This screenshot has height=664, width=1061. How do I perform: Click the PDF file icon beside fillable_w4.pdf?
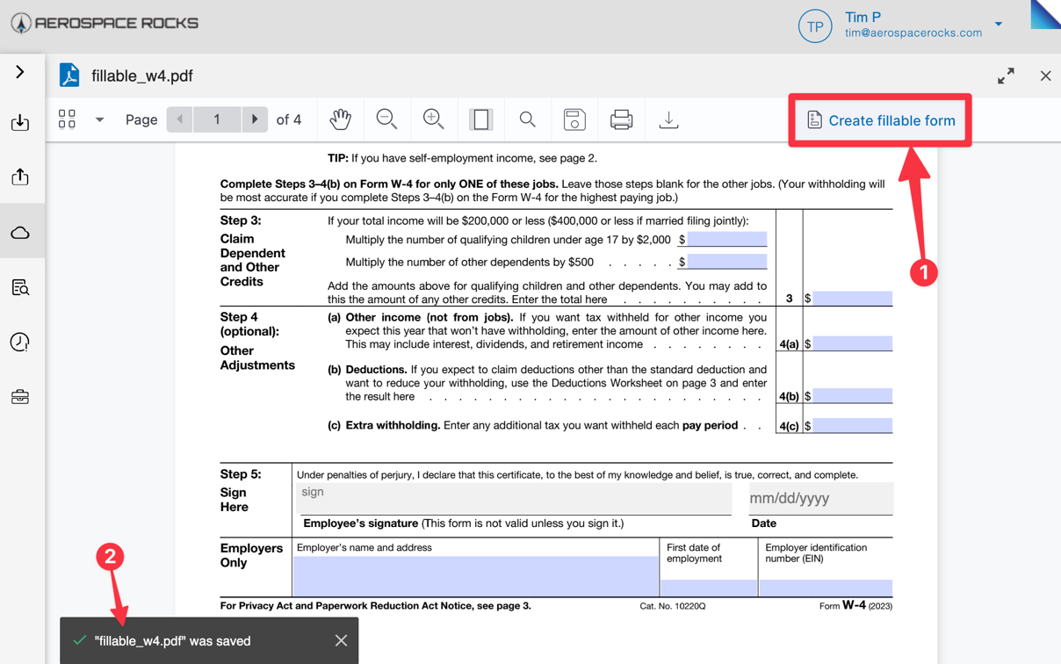(69, 76)
